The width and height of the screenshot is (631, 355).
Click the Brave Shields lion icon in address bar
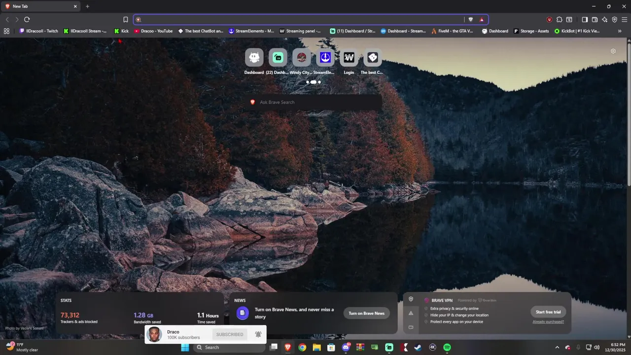tap(471, 20)
